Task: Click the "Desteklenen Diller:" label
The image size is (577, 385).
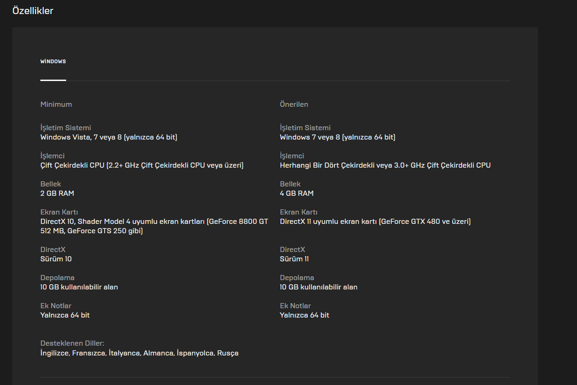Action: tap(72, 343)
